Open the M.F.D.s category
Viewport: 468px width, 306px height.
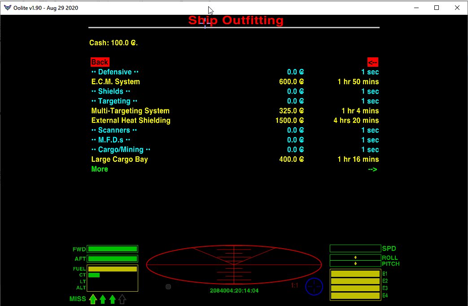pyautogui.click(x=110, y=140)
